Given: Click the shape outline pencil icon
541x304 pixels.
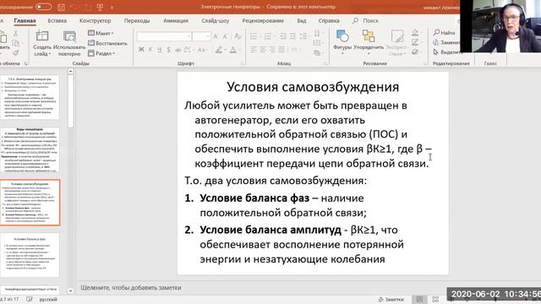Looking at the screenshot, I should click(x=416, y=42).
